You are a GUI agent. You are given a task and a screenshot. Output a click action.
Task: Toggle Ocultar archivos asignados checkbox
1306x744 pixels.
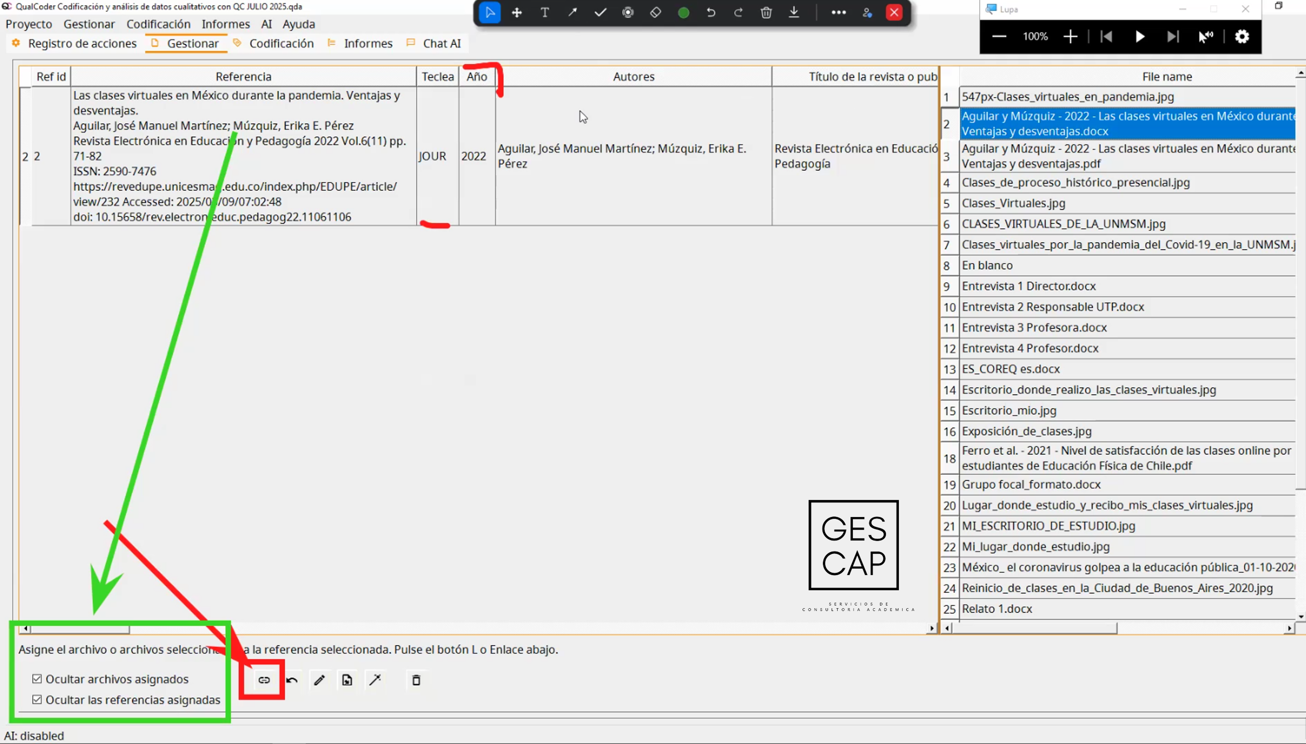[37, 678]
